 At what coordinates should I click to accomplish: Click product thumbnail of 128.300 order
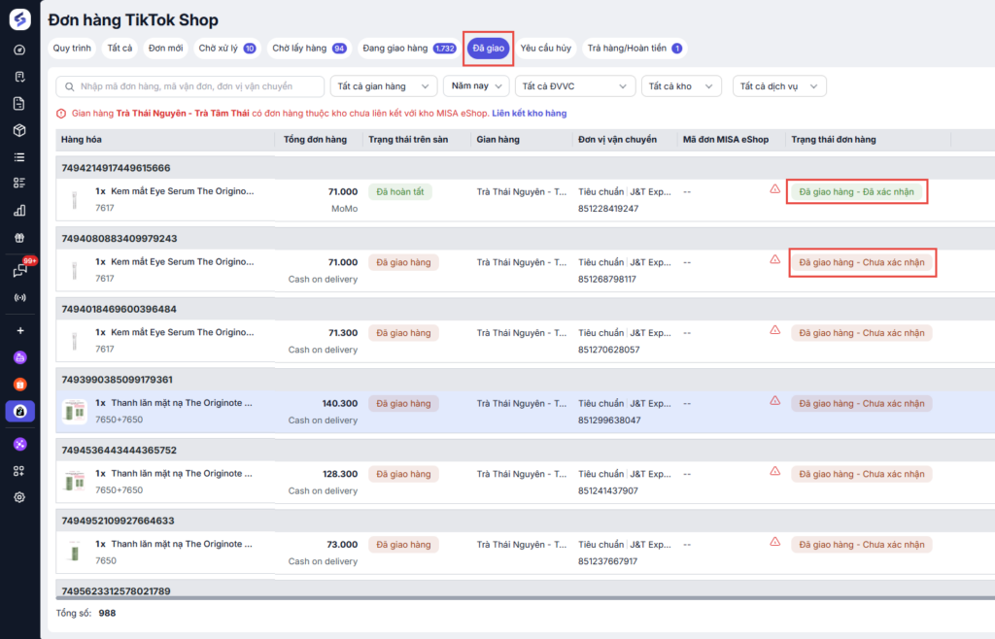pyautogui.click(x=75, y=482)
